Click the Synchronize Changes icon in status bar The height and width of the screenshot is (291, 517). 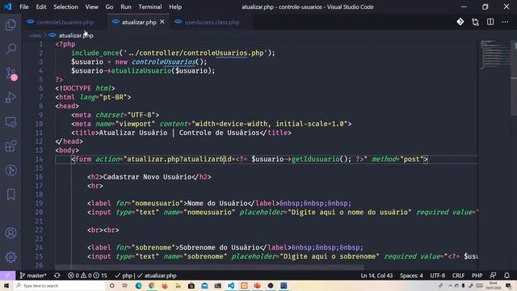57,275
